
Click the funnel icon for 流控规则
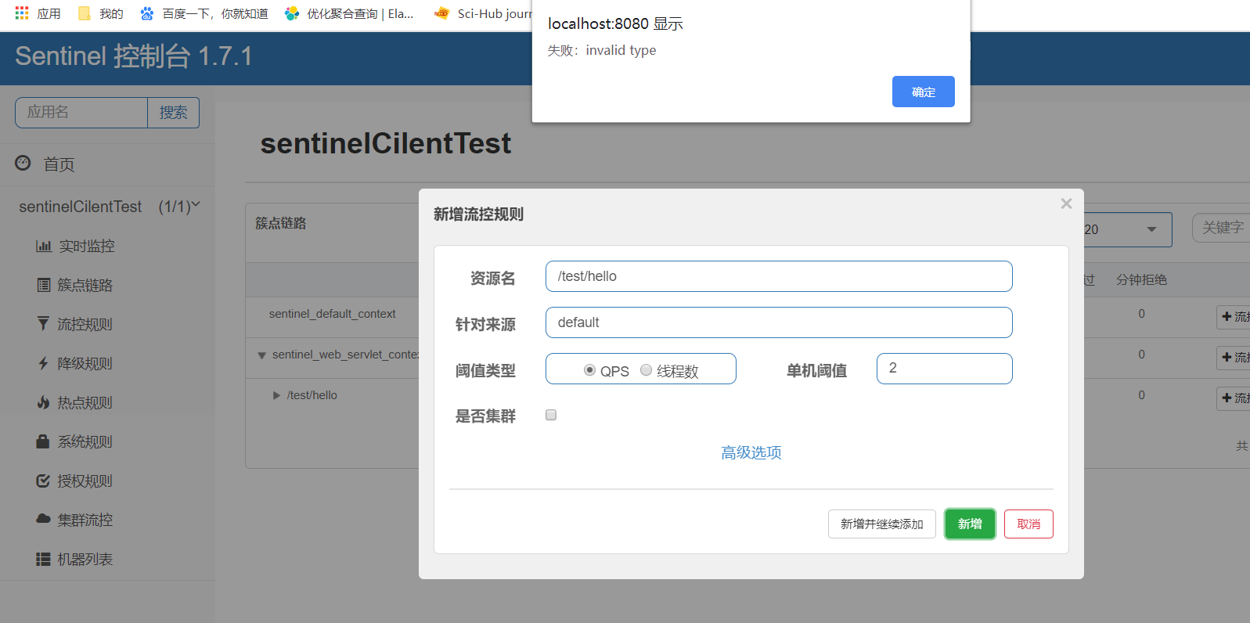(x=43, y=323)
